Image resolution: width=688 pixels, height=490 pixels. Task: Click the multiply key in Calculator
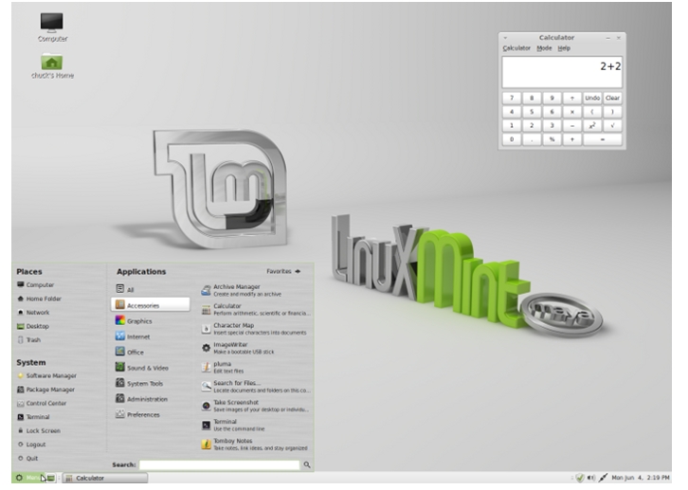click(572, 112)
